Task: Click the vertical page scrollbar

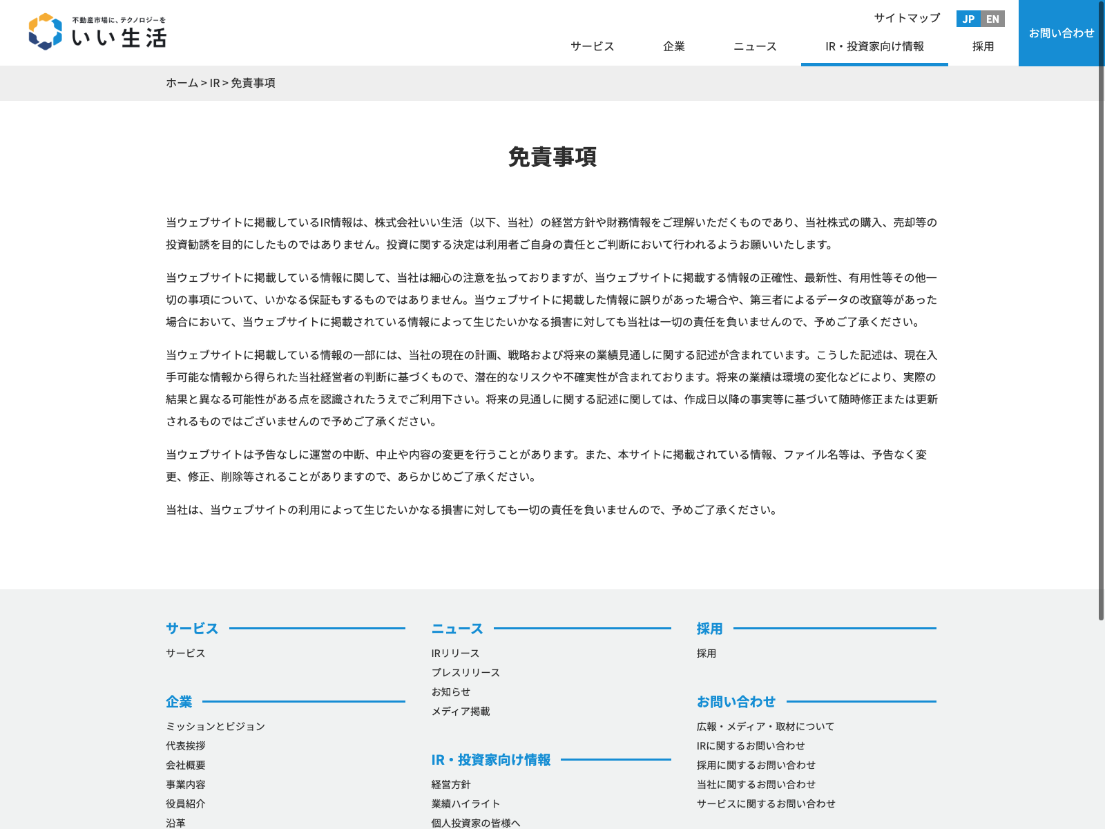Action: [1101, 311]
